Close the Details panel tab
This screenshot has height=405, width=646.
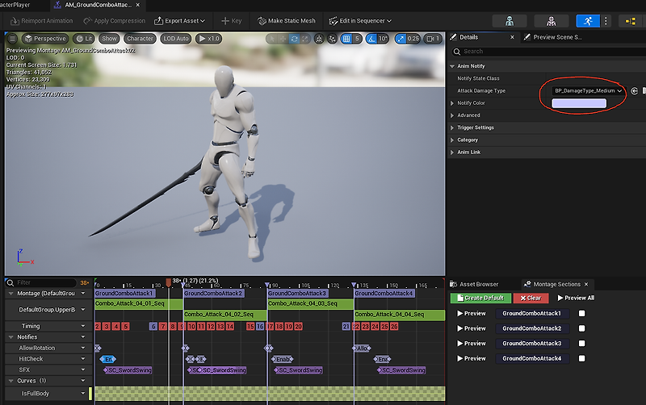(x=512, y=37)
